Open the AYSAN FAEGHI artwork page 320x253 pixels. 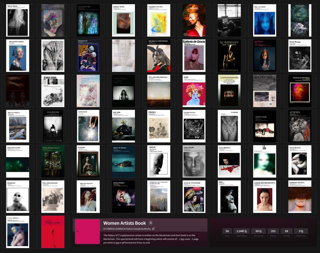coord(265,126)
